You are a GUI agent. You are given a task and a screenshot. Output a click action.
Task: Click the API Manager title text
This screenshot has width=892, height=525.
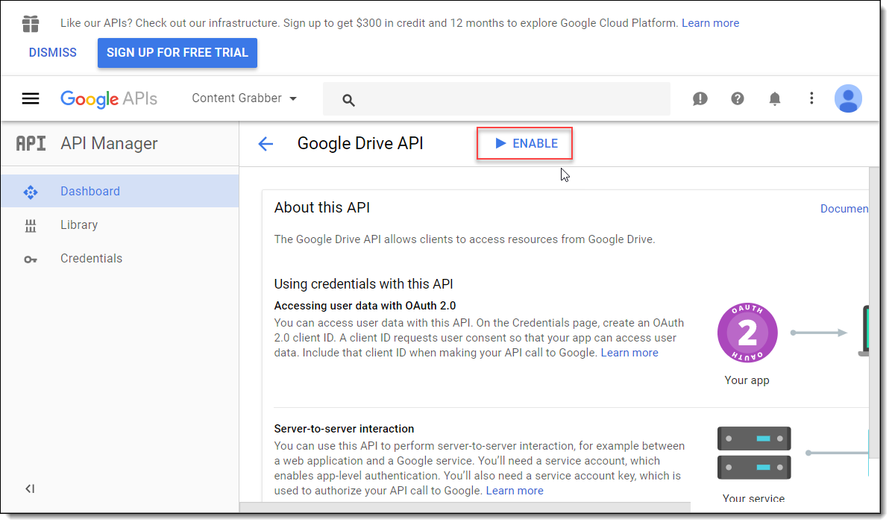pos(109,143)
